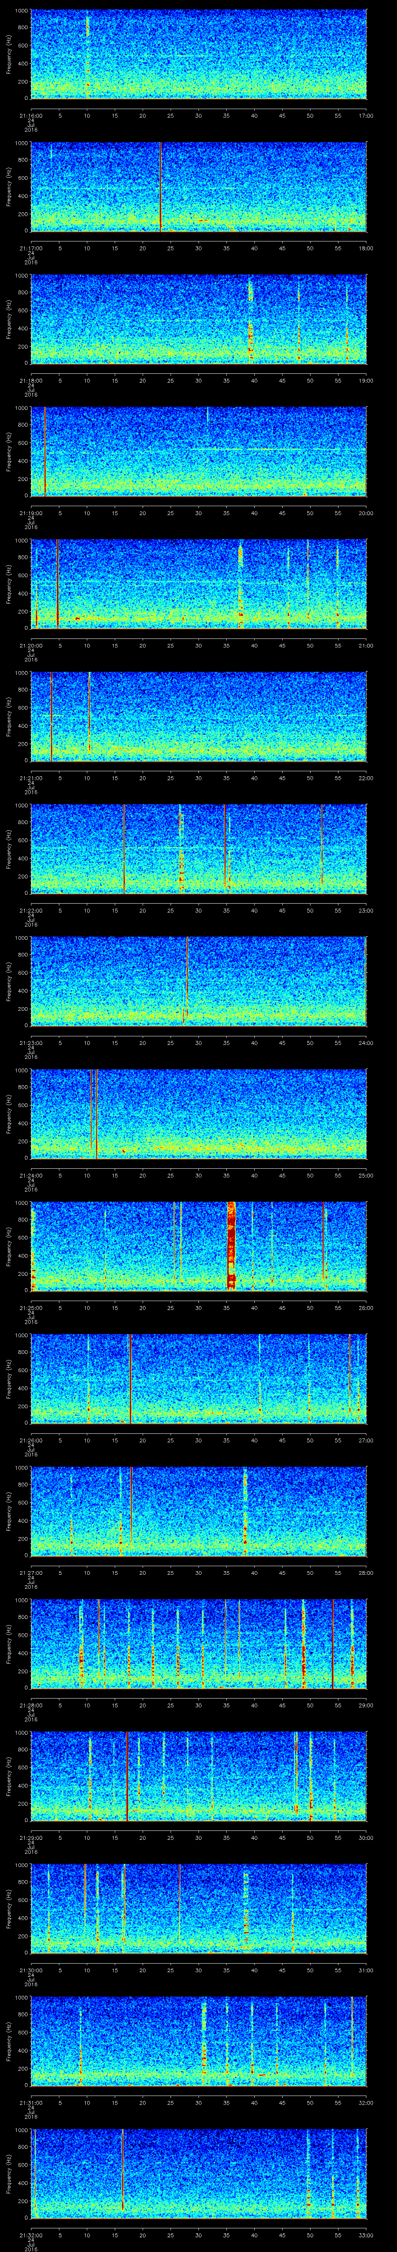Click the 21:25:00 start time label

[x=31, y=1308]
